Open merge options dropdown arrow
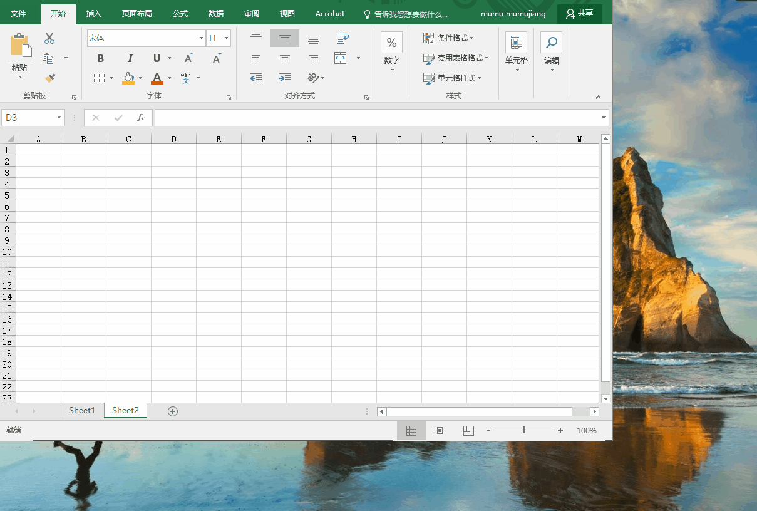757x511 pixels. [358, 58]
